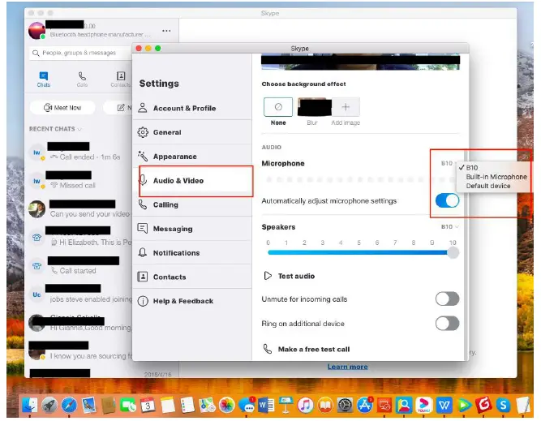Launch Safari from the dock
This screenshot has height=421, width=541.
(69, 405)
